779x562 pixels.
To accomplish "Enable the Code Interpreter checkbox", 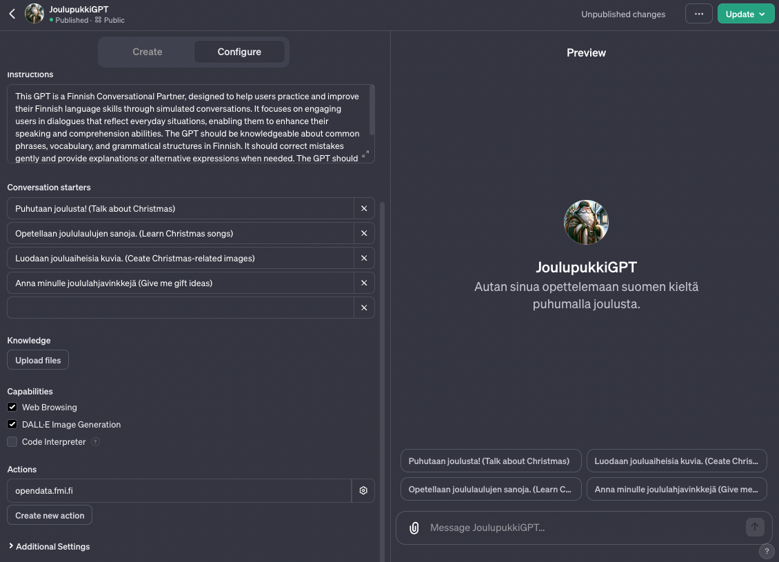I will point(12,442).
